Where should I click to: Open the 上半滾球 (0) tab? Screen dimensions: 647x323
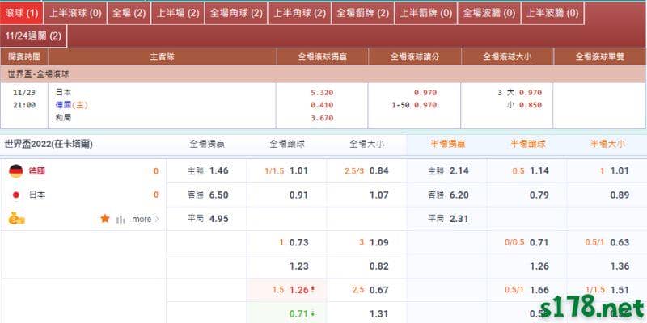[75, 13]
